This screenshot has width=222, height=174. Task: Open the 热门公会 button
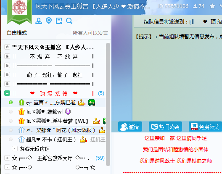pyautogui.click(x=165, y=127)
